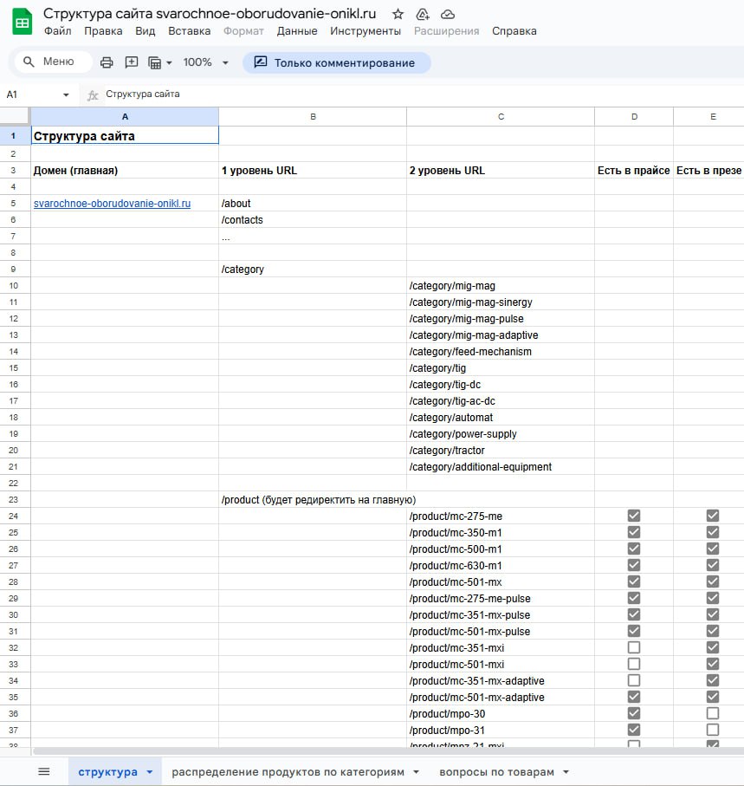
Task: Open the Данные menu
Action: (x=296, y=31)
